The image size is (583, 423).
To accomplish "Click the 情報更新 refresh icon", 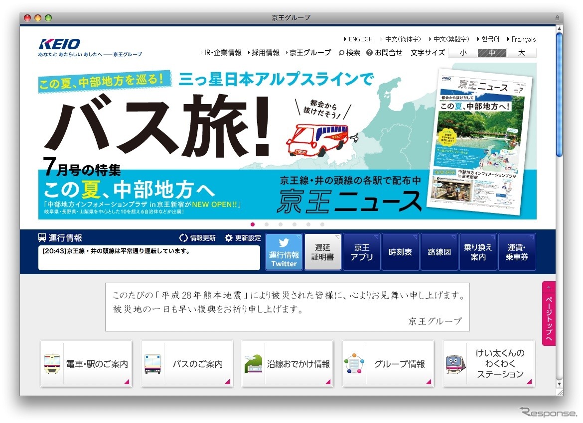I will coord(183,238).
